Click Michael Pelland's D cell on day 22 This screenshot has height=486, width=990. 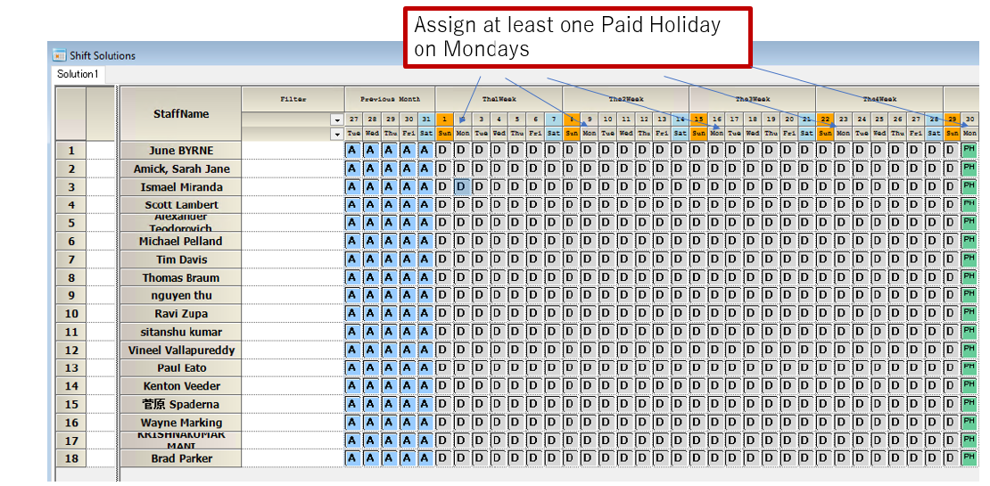click(x=825, y=241)
